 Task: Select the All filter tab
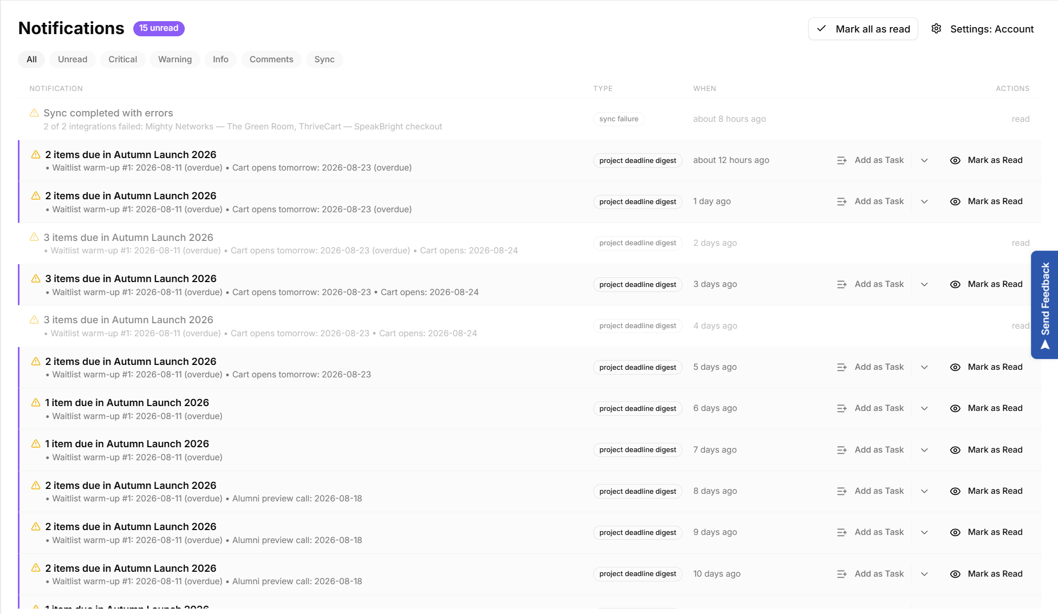pos(32,60)
